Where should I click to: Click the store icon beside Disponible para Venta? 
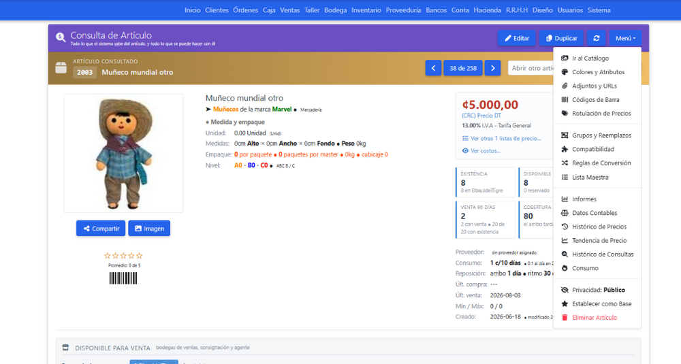click(65, 348)
